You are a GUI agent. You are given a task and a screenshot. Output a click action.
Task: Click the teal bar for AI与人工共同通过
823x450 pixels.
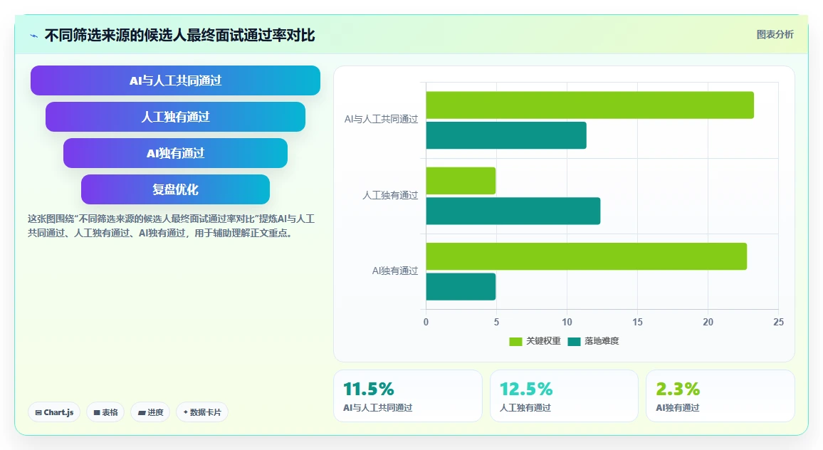coord(506,135)
